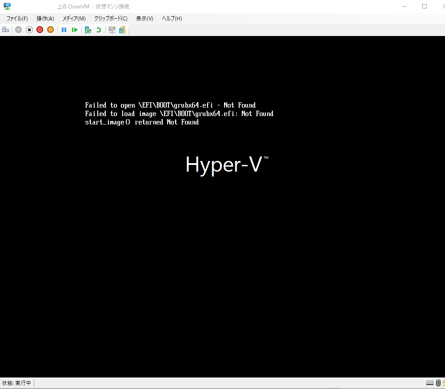Click the lock icon in the status bar
Viewport: 445px width, 389px height.
point(444,382)
